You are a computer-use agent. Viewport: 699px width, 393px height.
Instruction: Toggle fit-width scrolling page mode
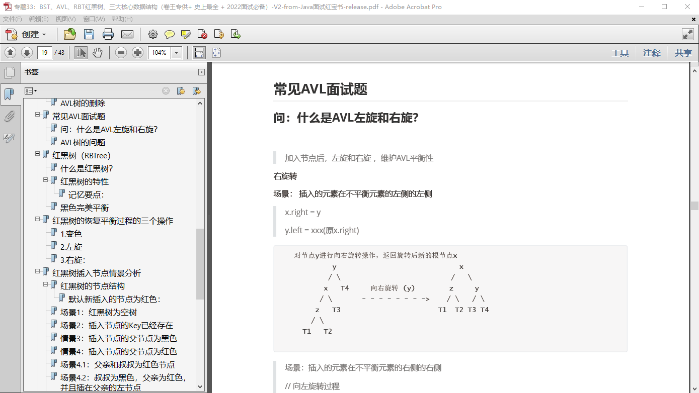[199, 52]
